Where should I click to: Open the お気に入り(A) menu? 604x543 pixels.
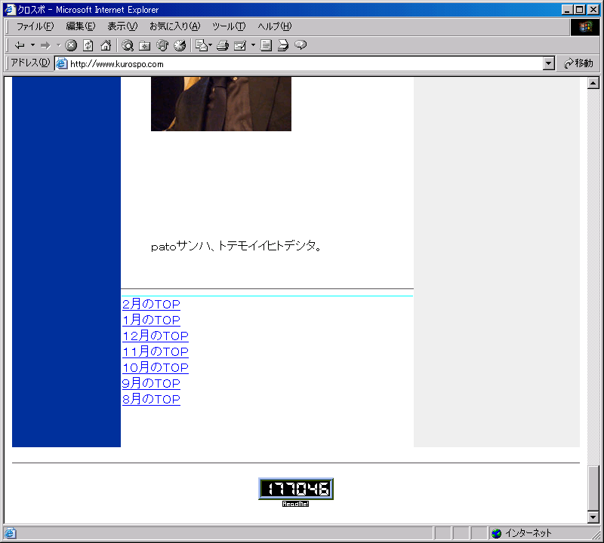click(x=175, y=26)
